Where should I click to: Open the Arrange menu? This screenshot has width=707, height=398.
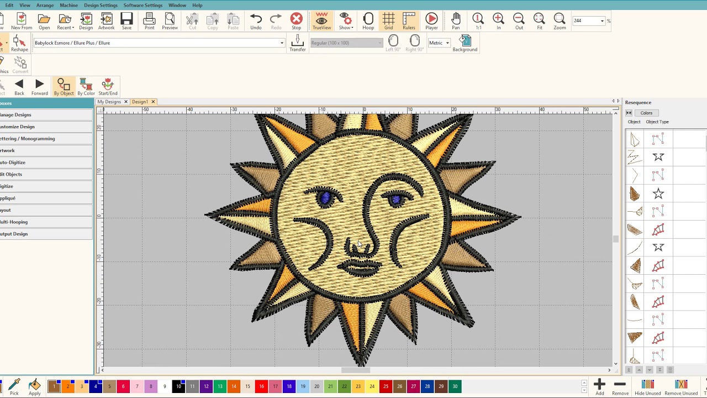tap(45, 5)
